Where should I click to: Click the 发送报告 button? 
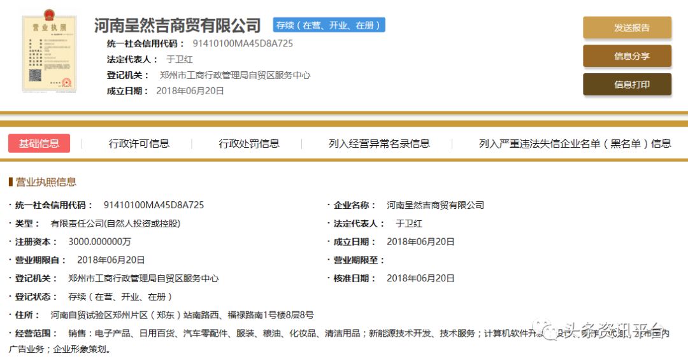627,27
